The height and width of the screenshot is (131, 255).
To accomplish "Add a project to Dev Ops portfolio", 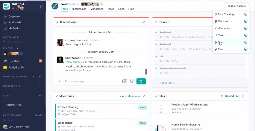I will pos(40,48).
